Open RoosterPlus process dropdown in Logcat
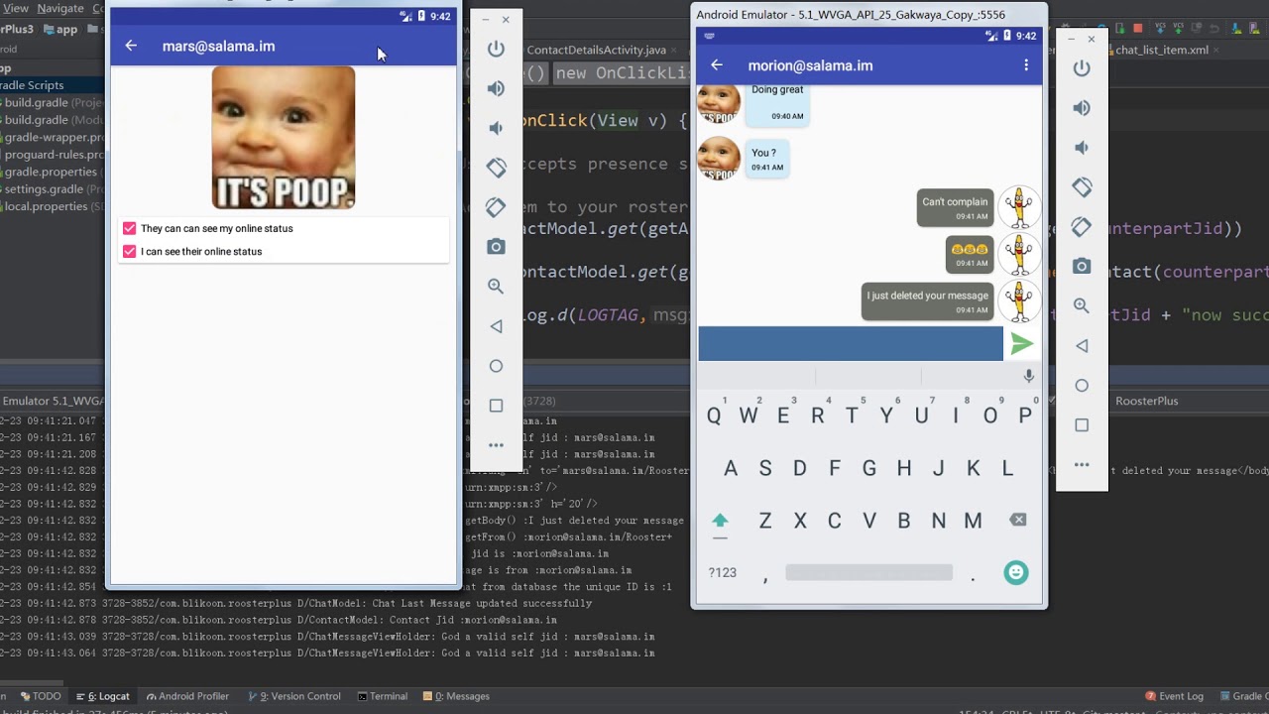Screen dimensions: 1269x714 (1146, 401)
